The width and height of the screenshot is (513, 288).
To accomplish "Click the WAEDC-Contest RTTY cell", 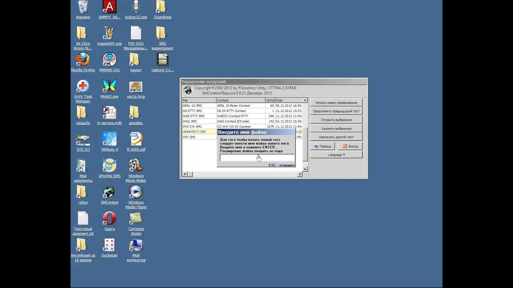I will [x=240, y=116].
